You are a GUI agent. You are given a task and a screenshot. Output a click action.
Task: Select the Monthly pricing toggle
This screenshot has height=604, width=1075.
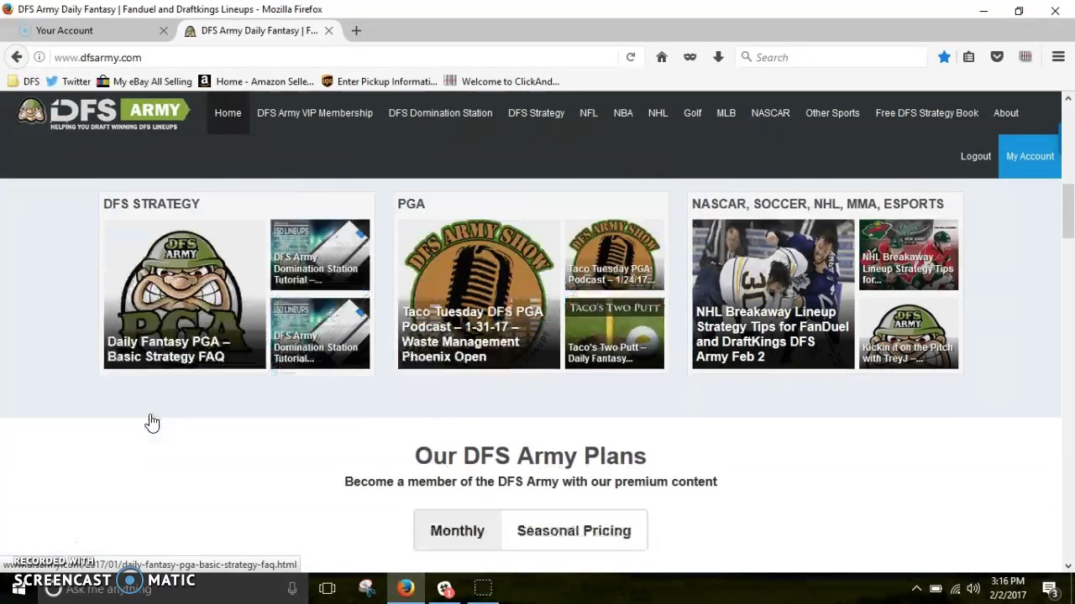click(458, 530)
